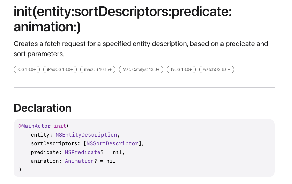Click the 'Creates a fetch request' summary text
The height and width of the screenshot is (184, 292).
[x=141, y=49]
